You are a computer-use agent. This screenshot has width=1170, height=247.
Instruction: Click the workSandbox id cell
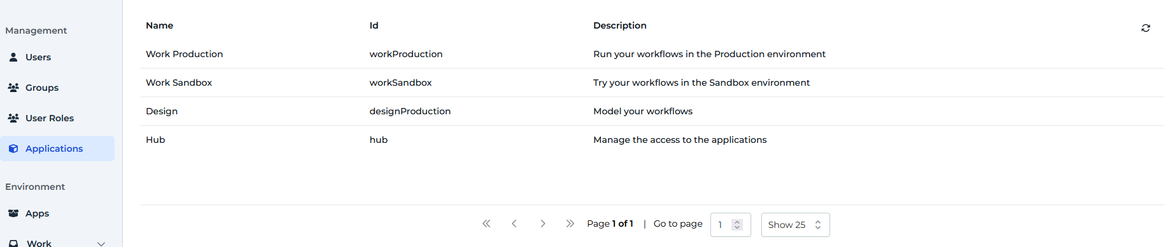coord(400,83)
